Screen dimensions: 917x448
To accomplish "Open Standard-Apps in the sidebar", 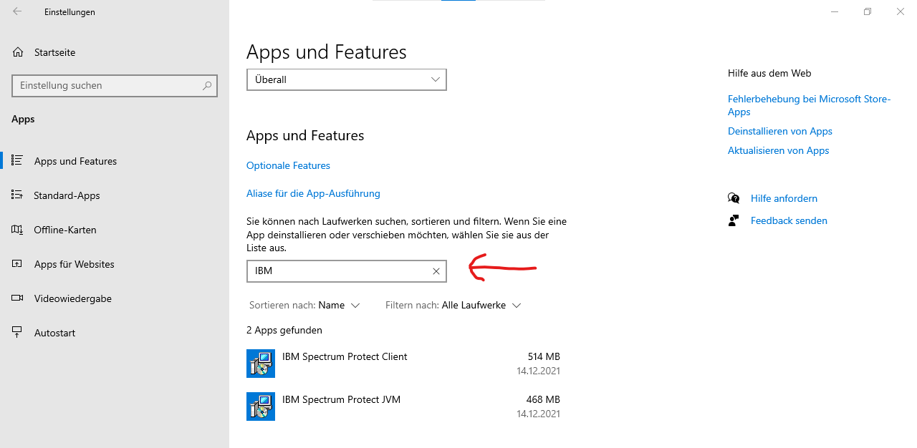I will click(67, 195).
